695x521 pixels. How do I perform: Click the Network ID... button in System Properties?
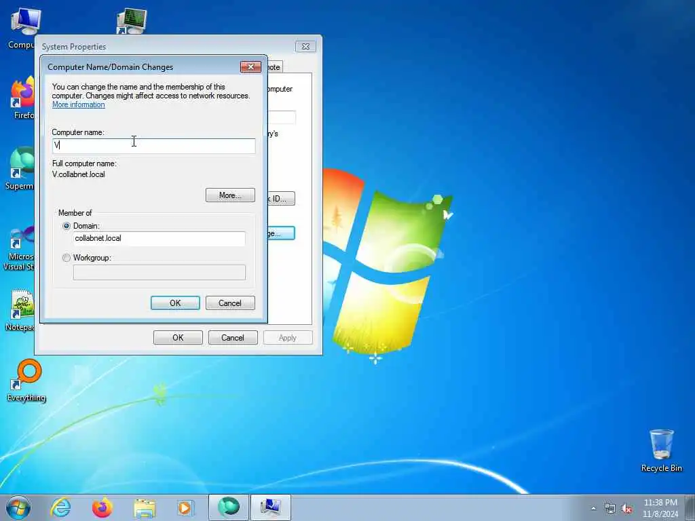281,199
